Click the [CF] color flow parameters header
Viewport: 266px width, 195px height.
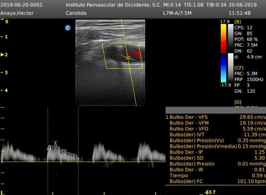click(239, 68)
